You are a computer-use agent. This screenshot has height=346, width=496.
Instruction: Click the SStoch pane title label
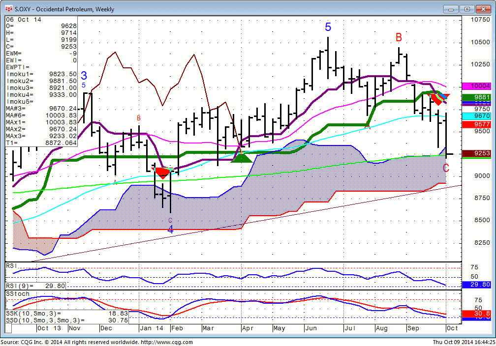click(18, 293)
